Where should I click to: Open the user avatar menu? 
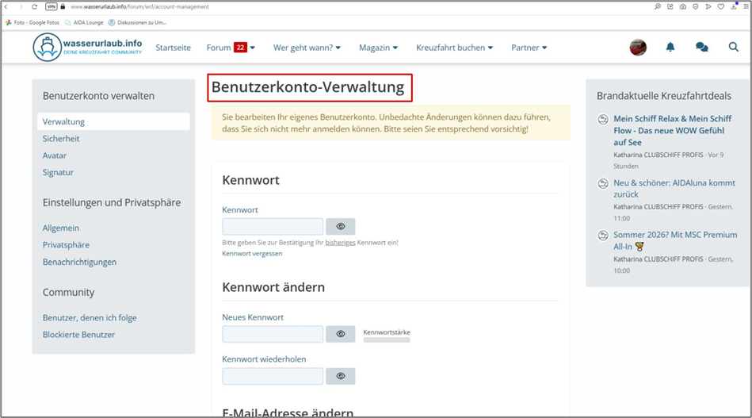pyautogui.click(x=638, y=48)
